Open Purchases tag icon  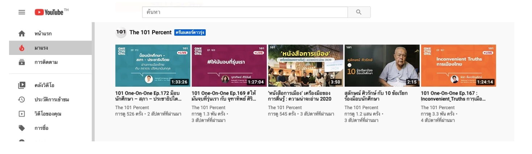pos(22,128)
